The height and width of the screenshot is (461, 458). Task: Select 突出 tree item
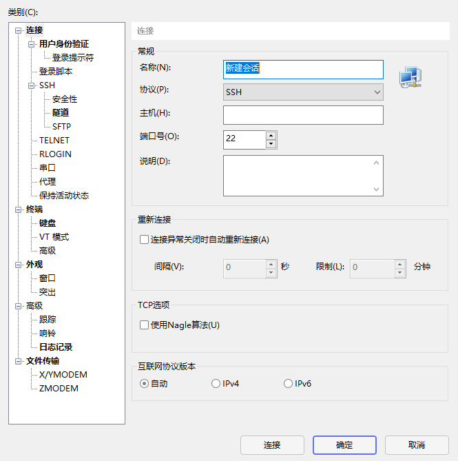point(48,292)
